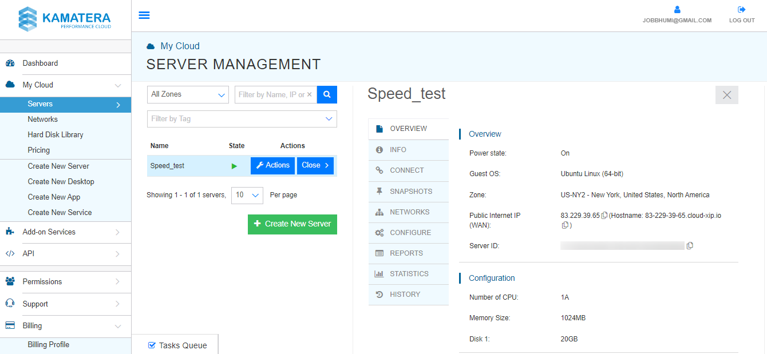Viewport: 767px width, 354px height.
Task: Click the hamburger menu at the top
Action: [144, 15]
